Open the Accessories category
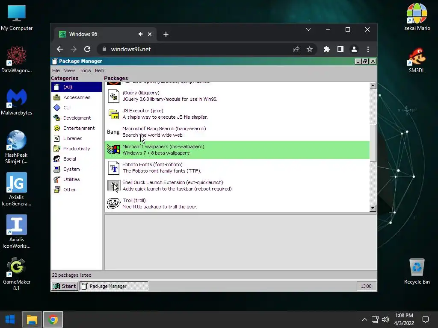 76,97
